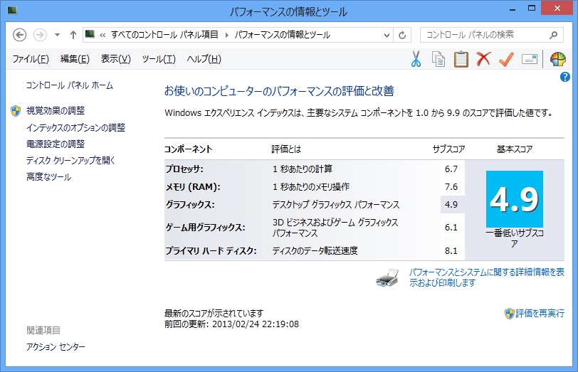Screen dimensions: 578x372
Task: Open the ツール(T) menu
Action: (x=159, y=59)
